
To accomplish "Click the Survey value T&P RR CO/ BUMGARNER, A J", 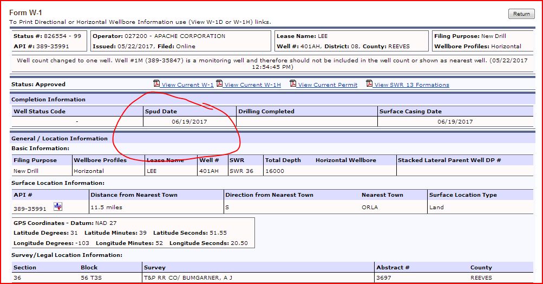I will point(188,277).
